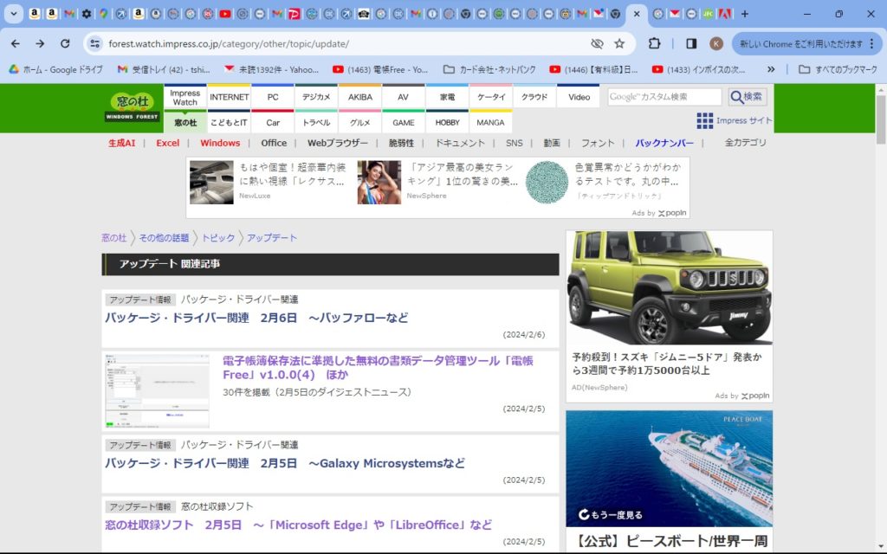This screenshot has width=887, height=554.
Task: Click the Suzuki Jimny ad thumbnail
Action: pos(669,288)
